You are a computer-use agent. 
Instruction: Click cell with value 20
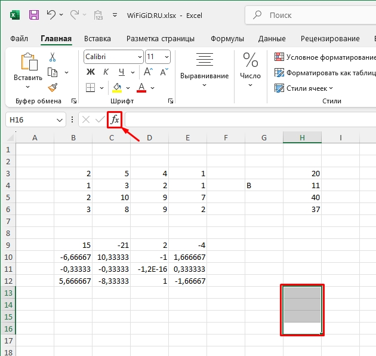pos(302,173)
